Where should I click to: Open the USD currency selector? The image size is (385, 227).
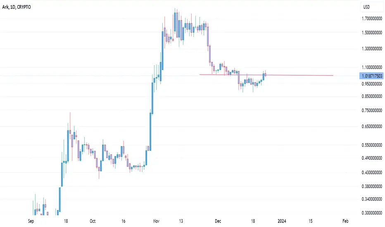371,7
